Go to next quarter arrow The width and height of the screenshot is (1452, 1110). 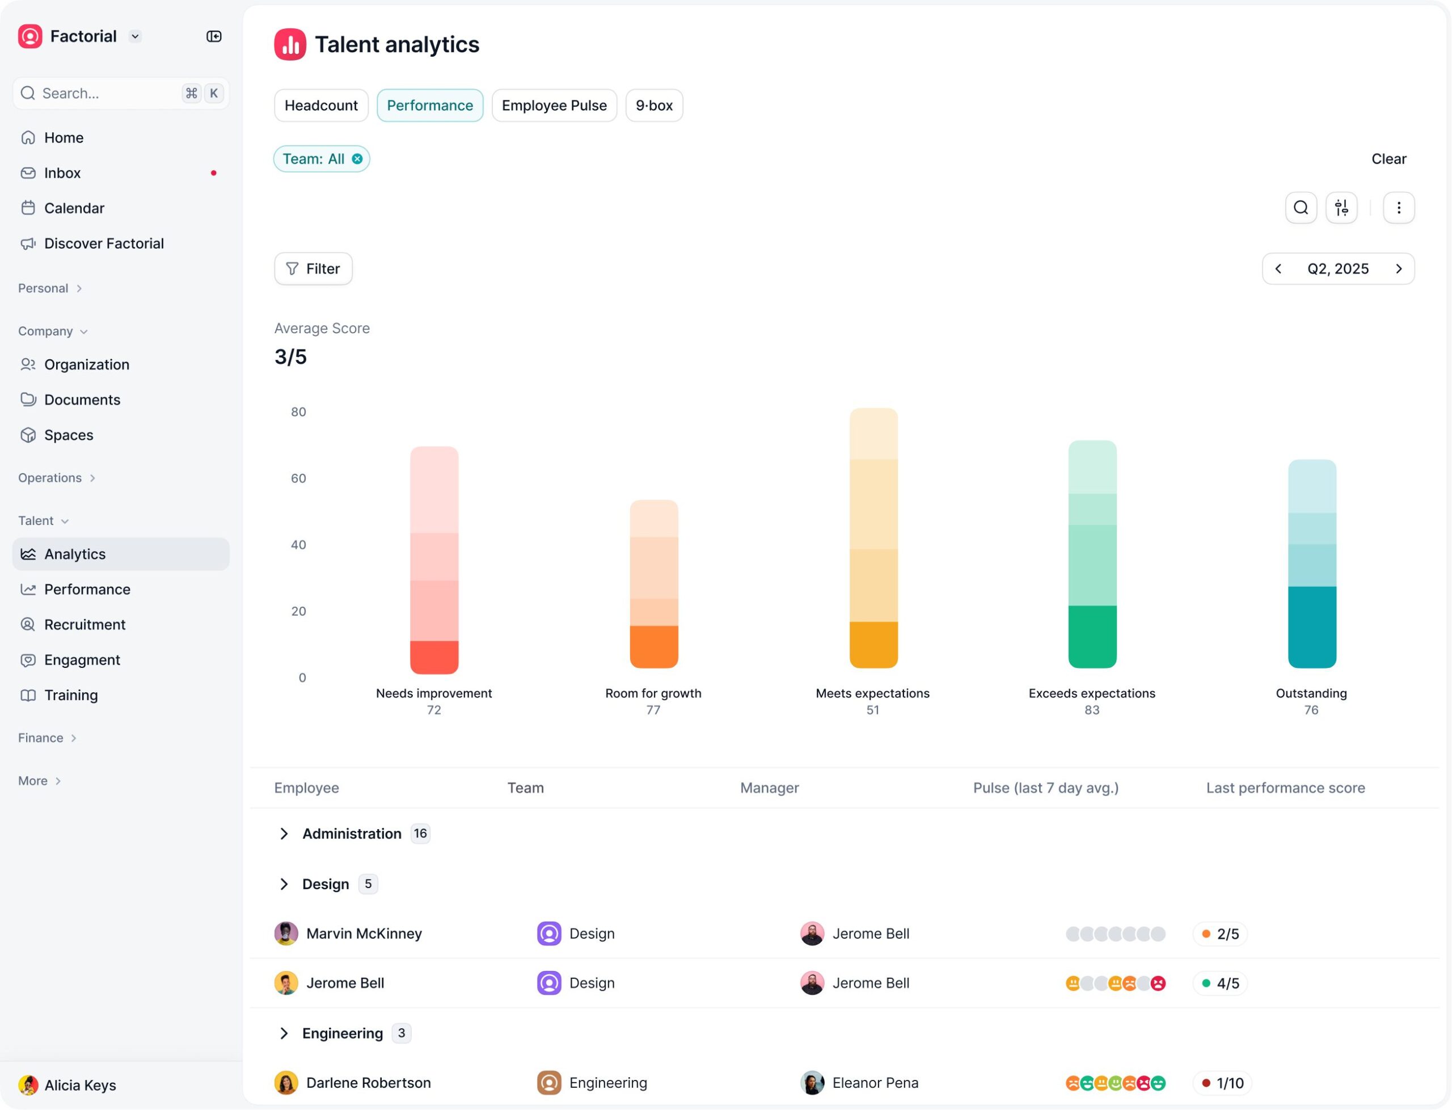click(x=1399, y=269)
